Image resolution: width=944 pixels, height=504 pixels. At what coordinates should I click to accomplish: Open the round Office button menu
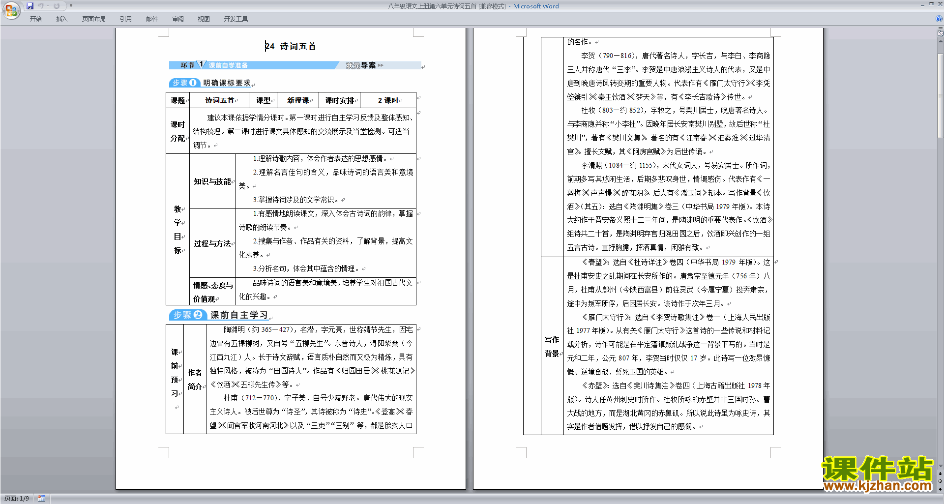[x=11, y=10]
